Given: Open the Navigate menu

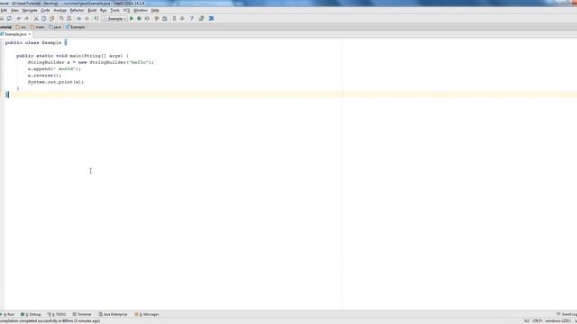Looking at the screenshot, I should tap(30, 10).
